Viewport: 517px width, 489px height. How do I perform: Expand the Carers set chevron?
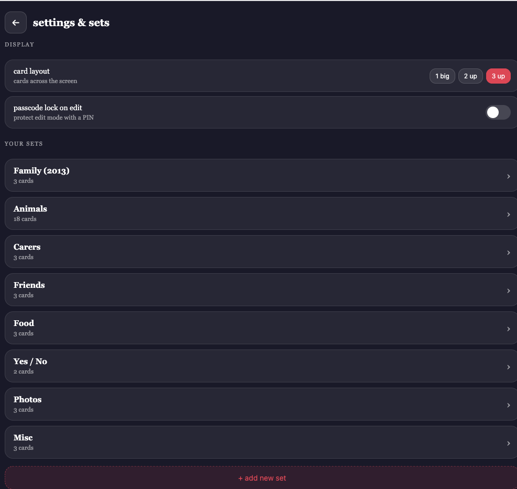tap(509, 253)
